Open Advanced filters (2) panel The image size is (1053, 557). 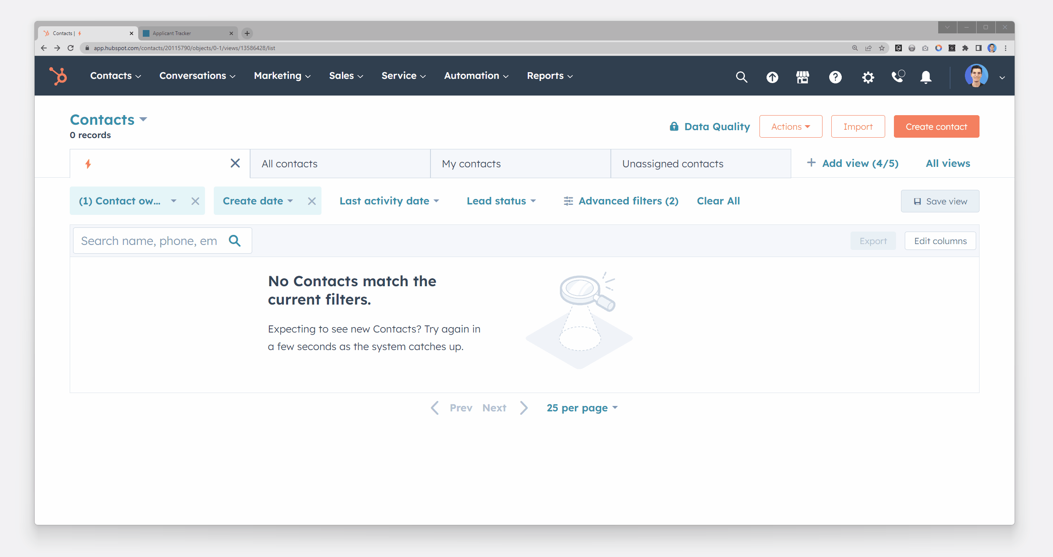[x=621, y=201]
